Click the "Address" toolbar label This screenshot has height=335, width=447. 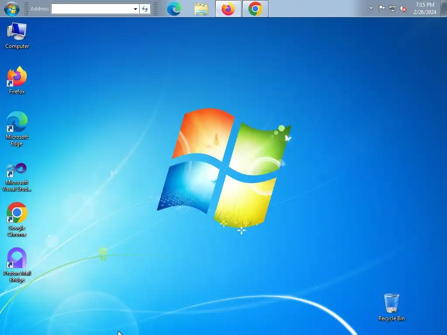[40, 9]
